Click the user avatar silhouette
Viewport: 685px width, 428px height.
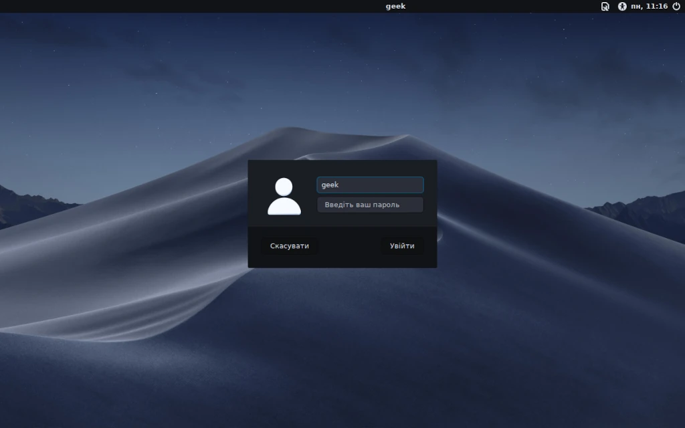(284, 196)
